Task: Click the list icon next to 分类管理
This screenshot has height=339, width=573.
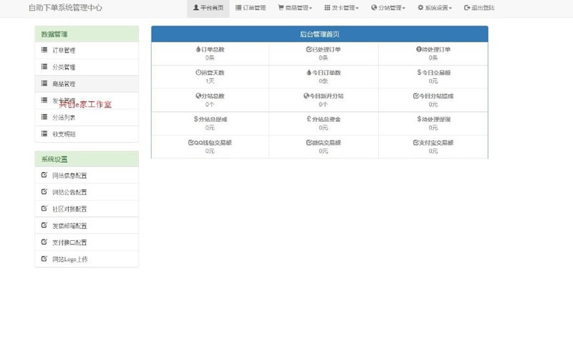Action: click(44, 67)
